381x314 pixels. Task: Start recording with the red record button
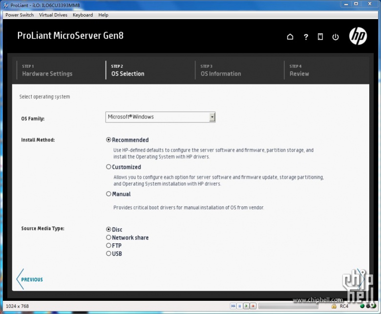[253, 306]
